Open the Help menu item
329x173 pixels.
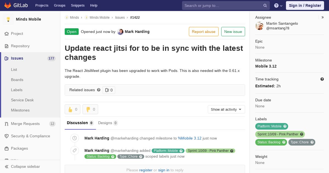coord(94,5)
